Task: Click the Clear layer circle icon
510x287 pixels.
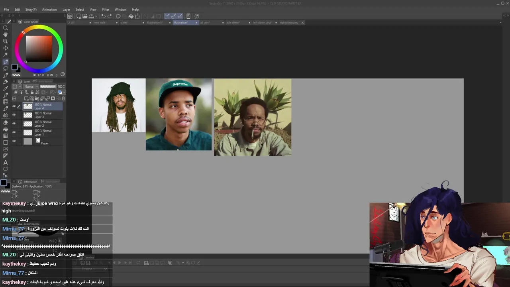Action: click(x=118, y=16)
